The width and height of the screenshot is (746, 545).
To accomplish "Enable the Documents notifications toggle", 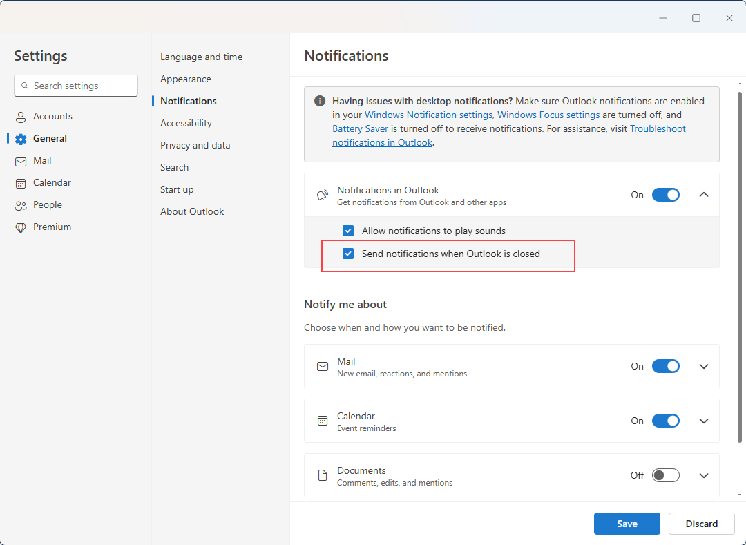I will (x=666, y=475).
